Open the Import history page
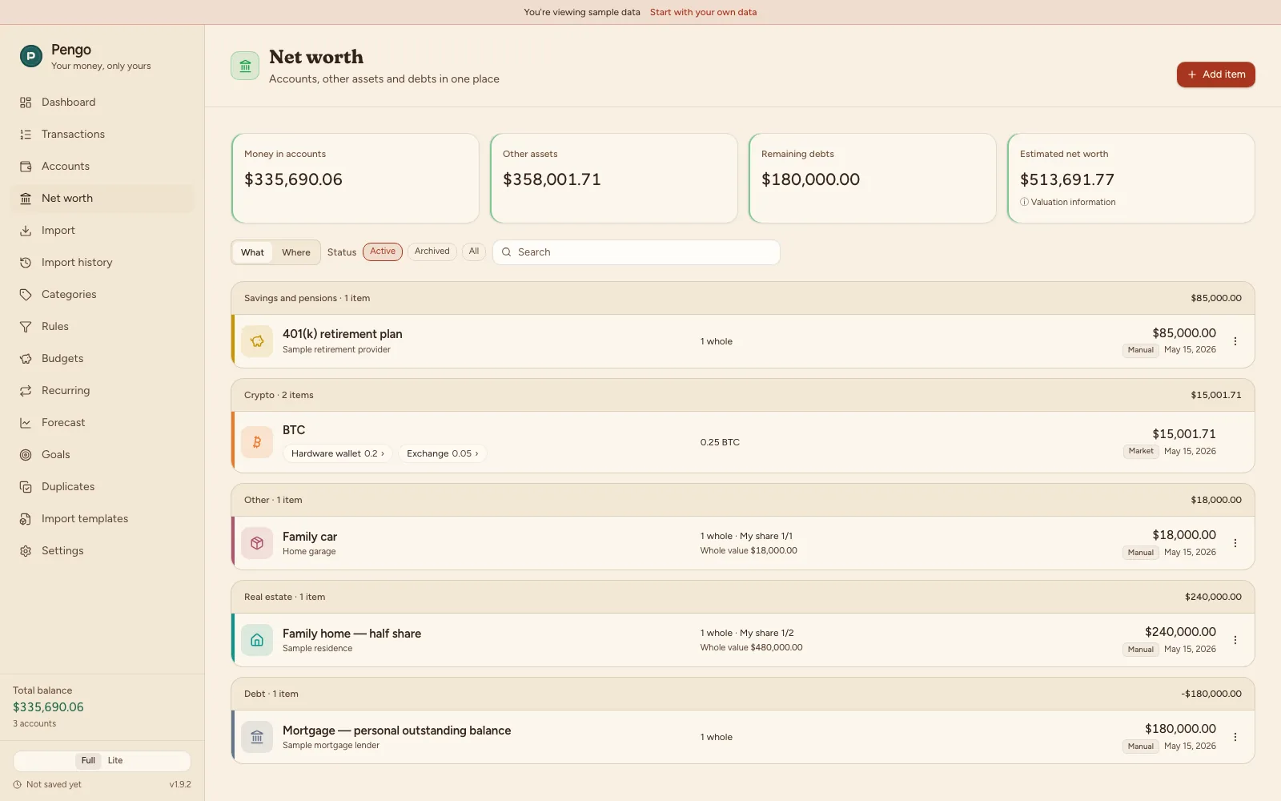The image size is (1281, 801). [x=102, y=263]
